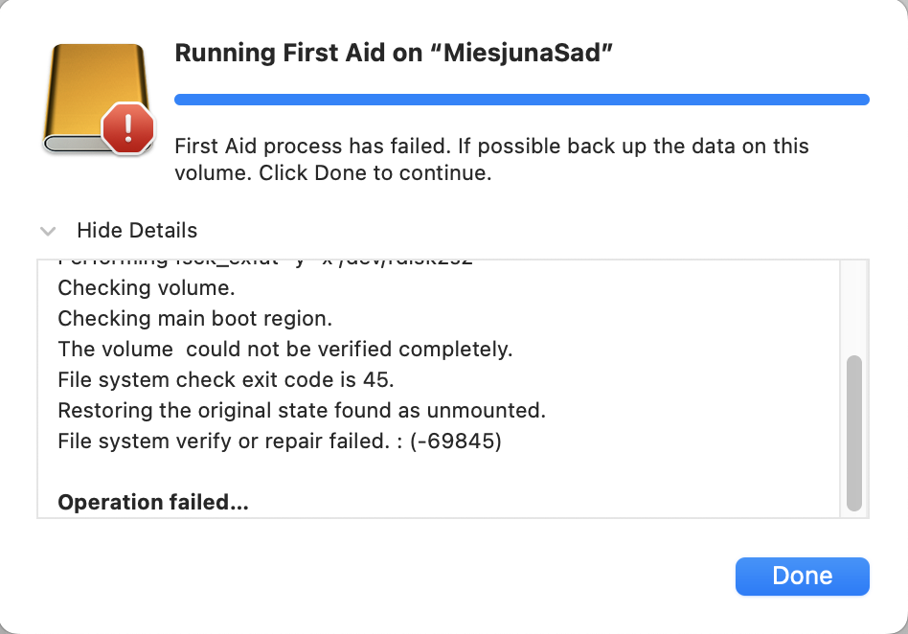Click the "(-69845)" repair failed line
This screenshot has width=908, height=634.
click(279, 442)
